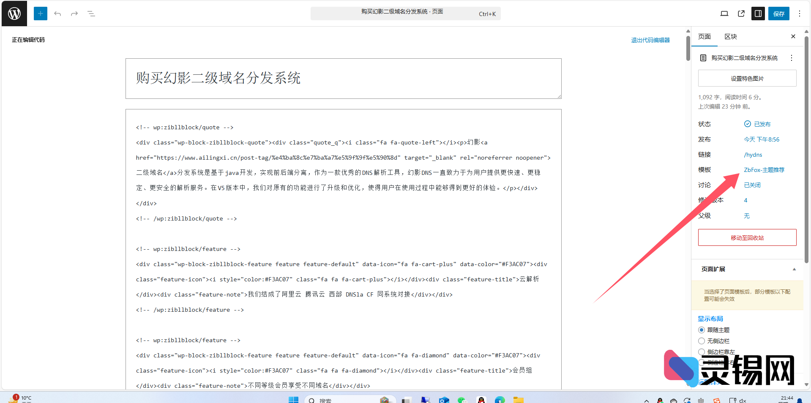Select the 无侧边栏 layout option

point(702,341)
